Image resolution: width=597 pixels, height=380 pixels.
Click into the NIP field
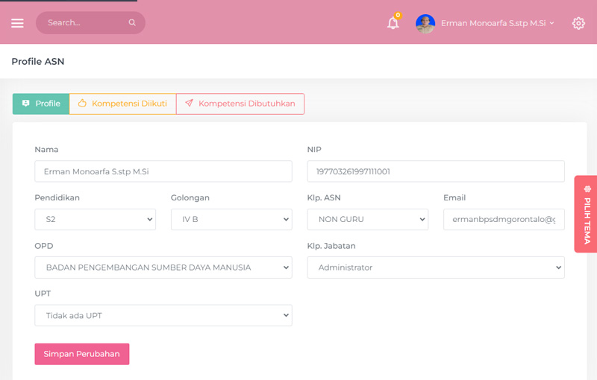[x=436, y=171]
